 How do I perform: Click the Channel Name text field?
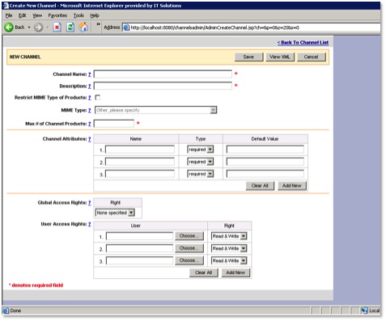[163, 74]
